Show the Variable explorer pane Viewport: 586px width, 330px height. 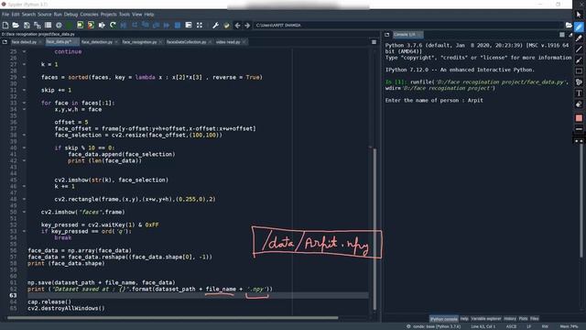click(x=486, y=318)
